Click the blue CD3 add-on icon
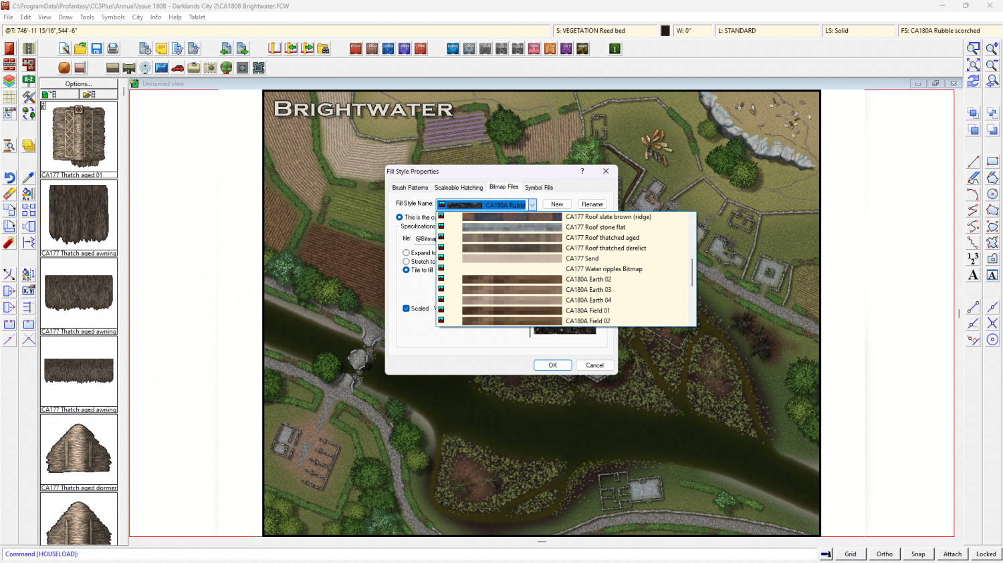This screenshot has height=563, width=1003. (x=388, y=49)
